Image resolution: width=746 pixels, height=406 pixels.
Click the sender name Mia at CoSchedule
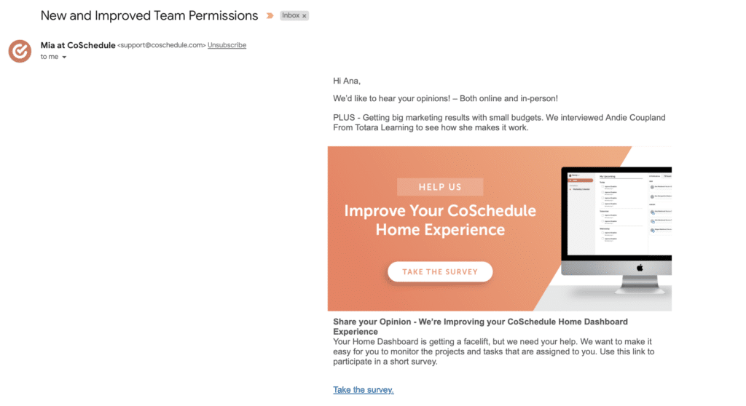pyautogui.click(x=78, y=45)
